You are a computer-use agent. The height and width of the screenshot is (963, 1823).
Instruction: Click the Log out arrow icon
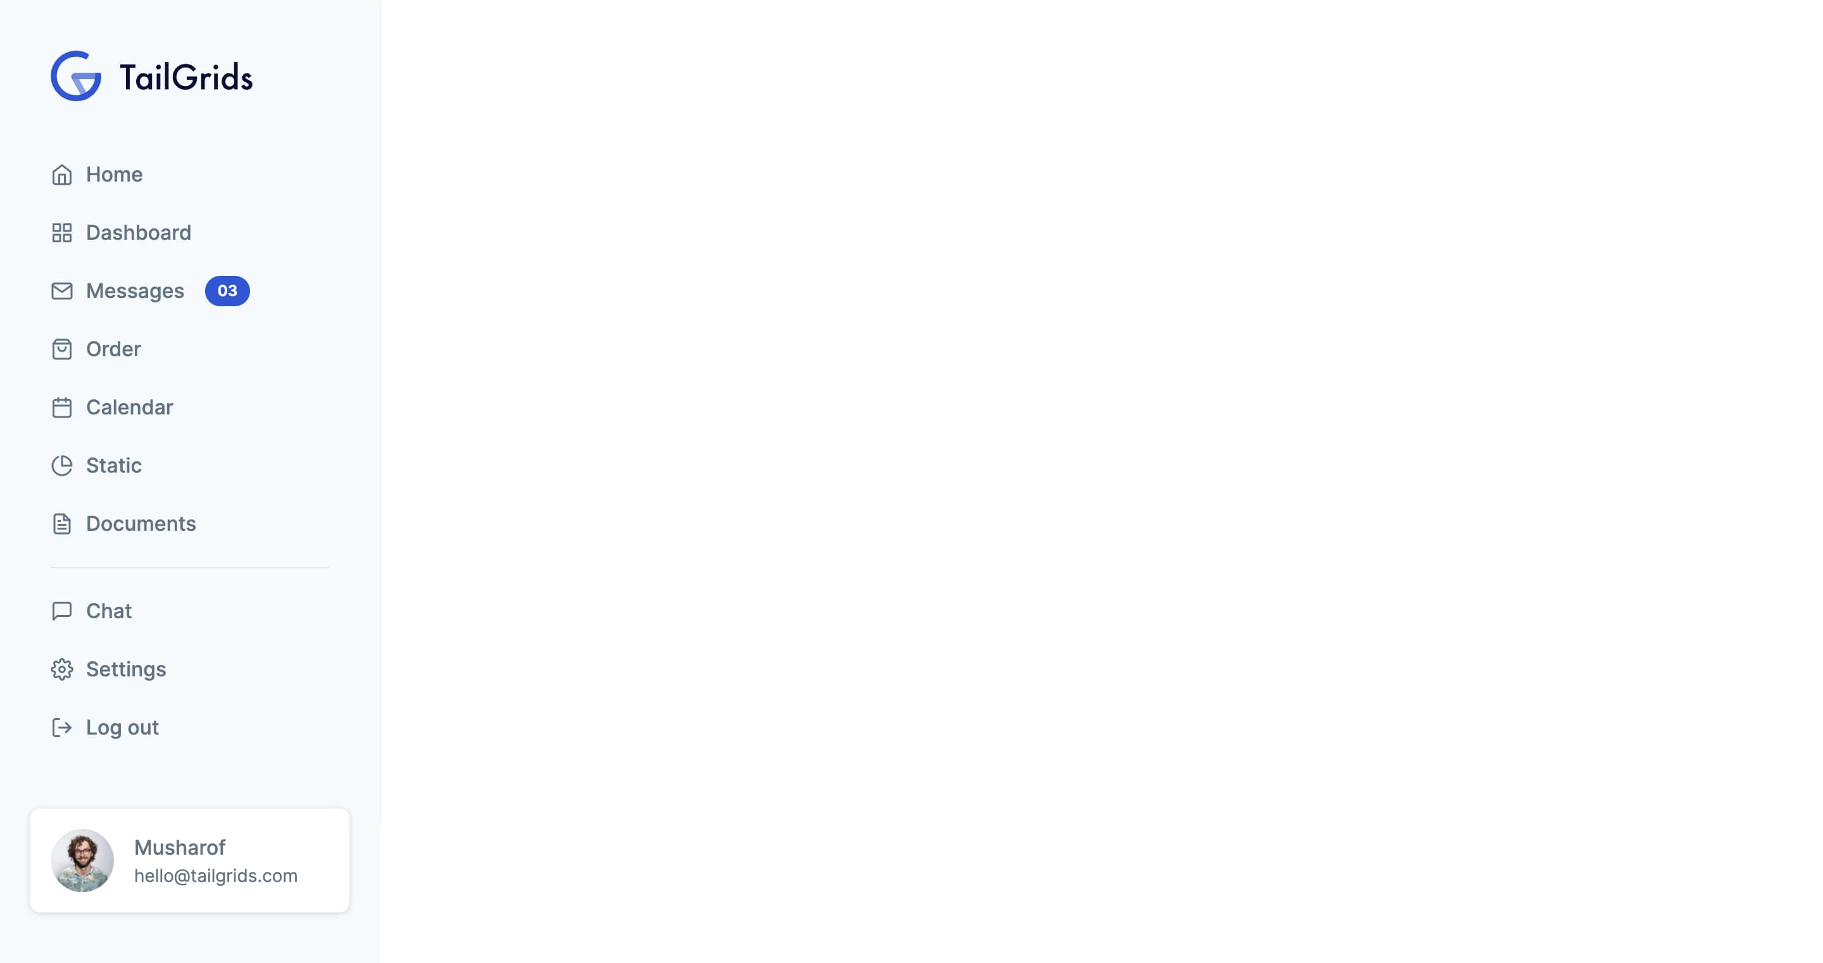point(60,727)
